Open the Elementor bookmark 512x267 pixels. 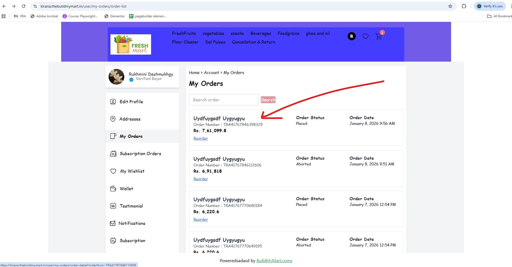tap(115, 16)
